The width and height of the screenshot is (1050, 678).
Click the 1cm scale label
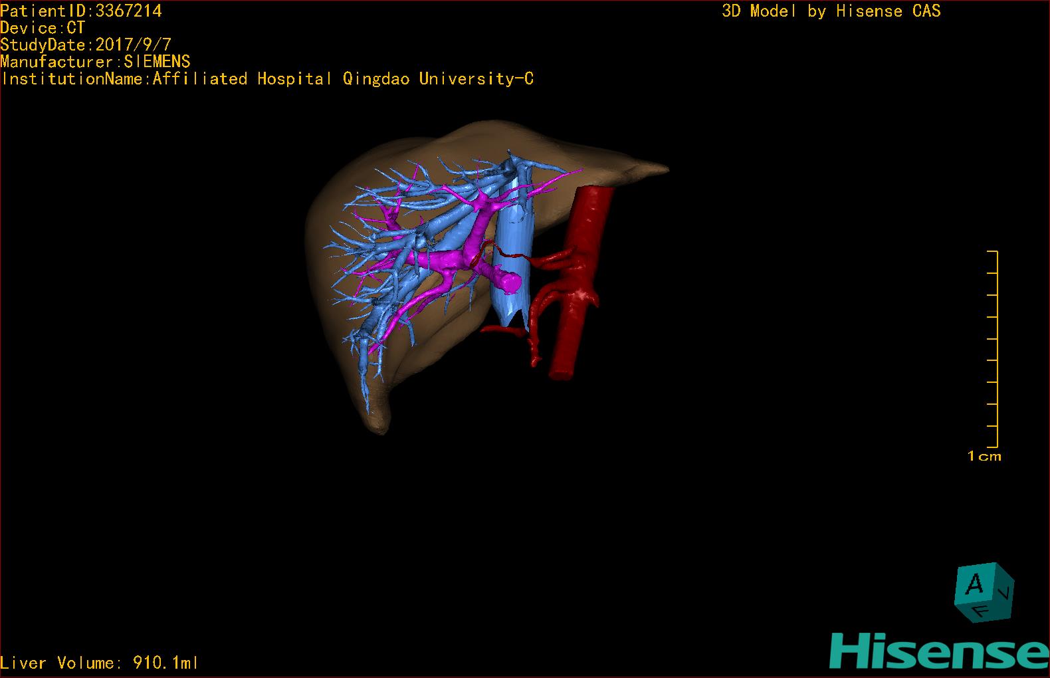984,456
